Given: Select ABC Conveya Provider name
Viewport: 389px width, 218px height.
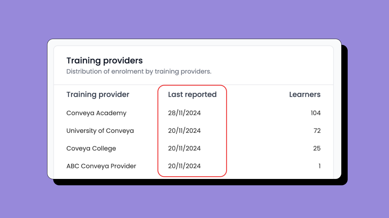Looking at the screenshot, I should [x=101, y=166].
